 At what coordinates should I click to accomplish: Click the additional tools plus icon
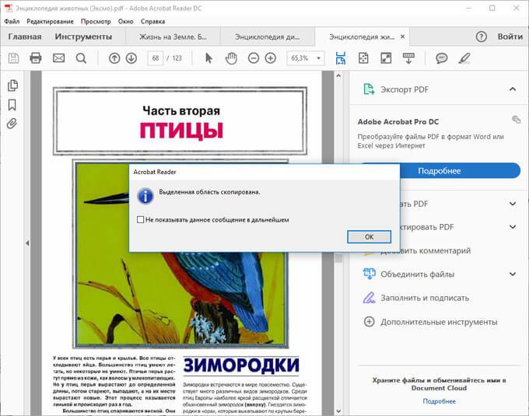point(369,322)
